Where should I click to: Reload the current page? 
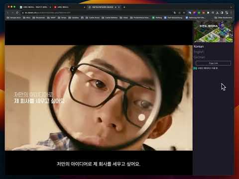(17, 12)
